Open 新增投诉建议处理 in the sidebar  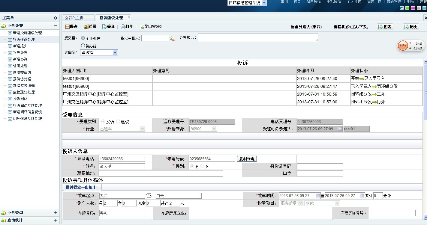coord(27,33)
